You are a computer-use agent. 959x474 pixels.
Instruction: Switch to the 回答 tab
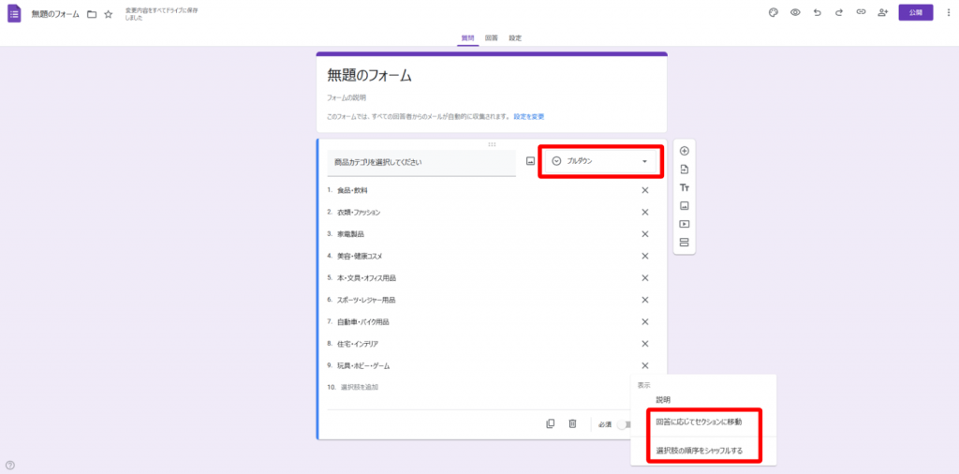[491, 38]
